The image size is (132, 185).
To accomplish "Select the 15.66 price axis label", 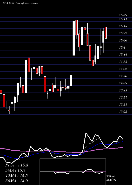I will pos(123,40).
